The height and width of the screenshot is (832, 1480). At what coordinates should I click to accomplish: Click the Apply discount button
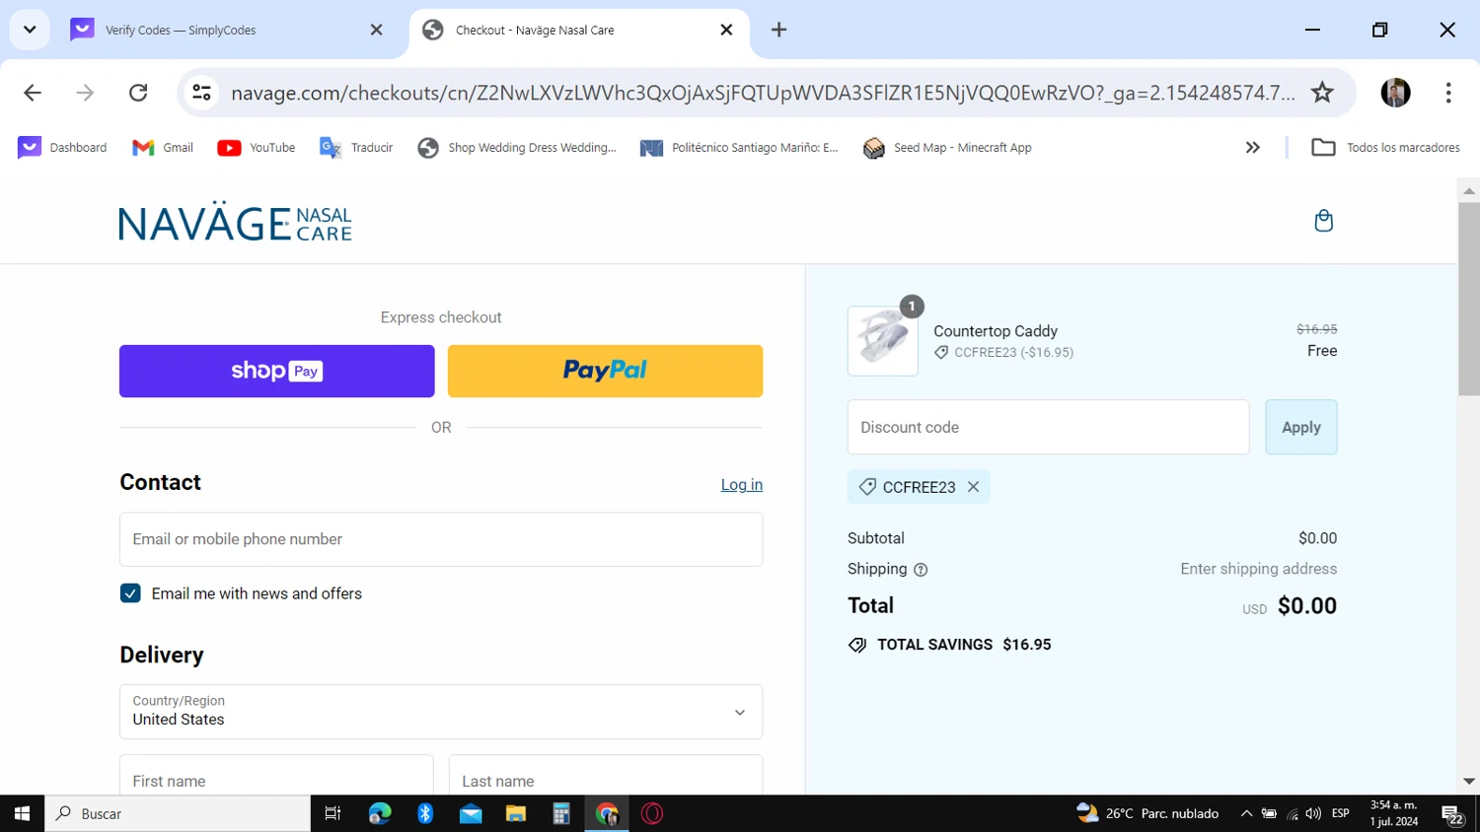pos(1301,428)
